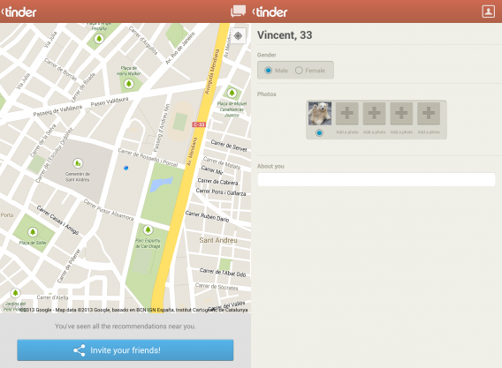Image resolution: width=502 pixels, height=368 pixels.
Task: Click the Carrer Cases i Amigó label
Action: [x=57, y=220]
